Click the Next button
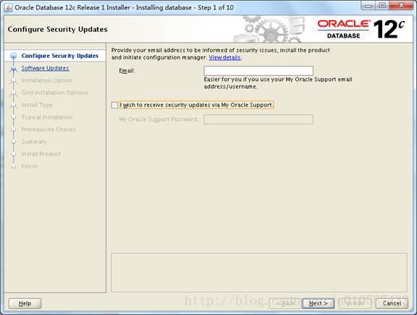Screen dimensions: 417x315 pyautogui.click(x=318, y=303)
